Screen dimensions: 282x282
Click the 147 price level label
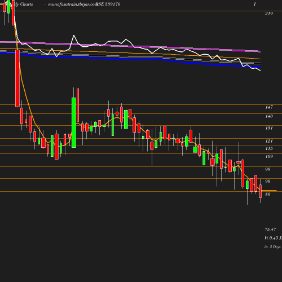pyautogui.click(x=269, y=107)
